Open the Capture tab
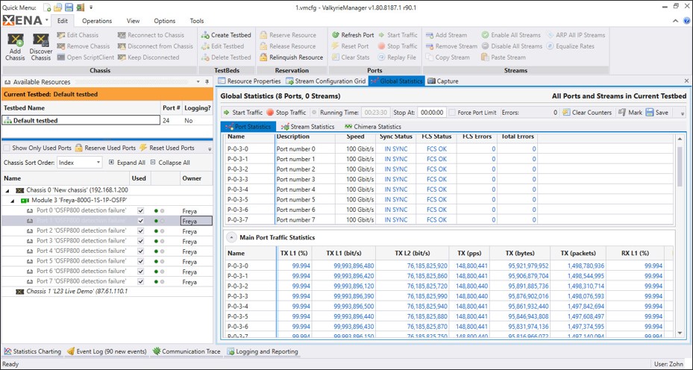693x370 pixels. click(443, 81)
